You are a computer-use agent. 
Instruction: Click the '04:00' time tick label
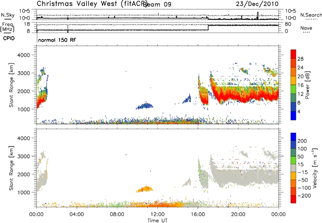[77, 215]
